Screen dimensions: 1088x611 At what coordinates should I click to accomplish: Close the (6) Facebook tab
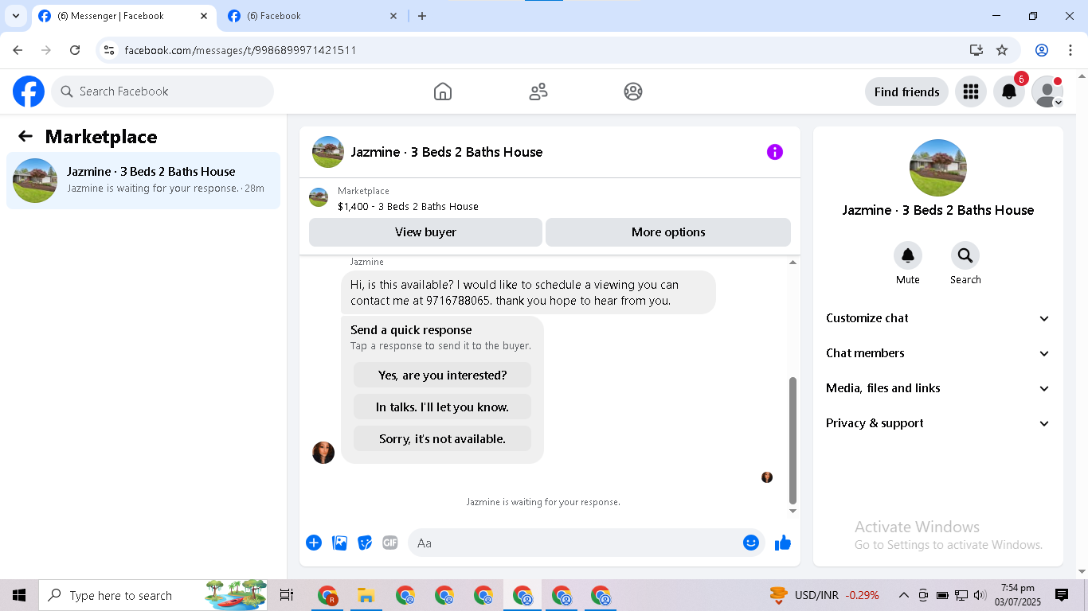pyautogui.click(x=393, y=16)
